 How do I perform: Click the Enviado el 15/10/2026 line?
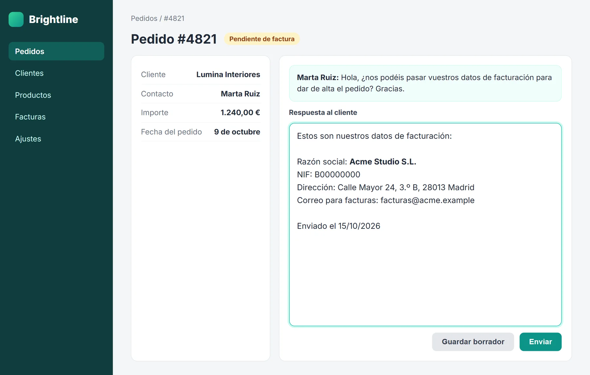point(339,226)
